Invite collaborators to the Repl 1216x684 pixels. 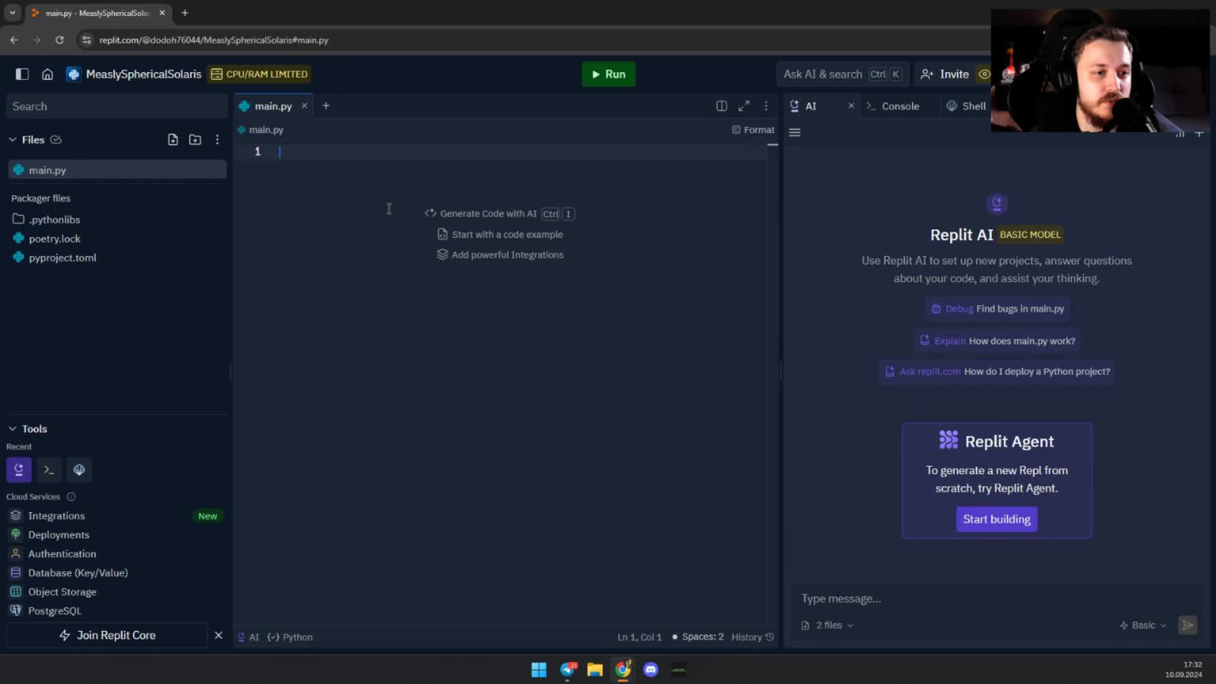[944, 74]
